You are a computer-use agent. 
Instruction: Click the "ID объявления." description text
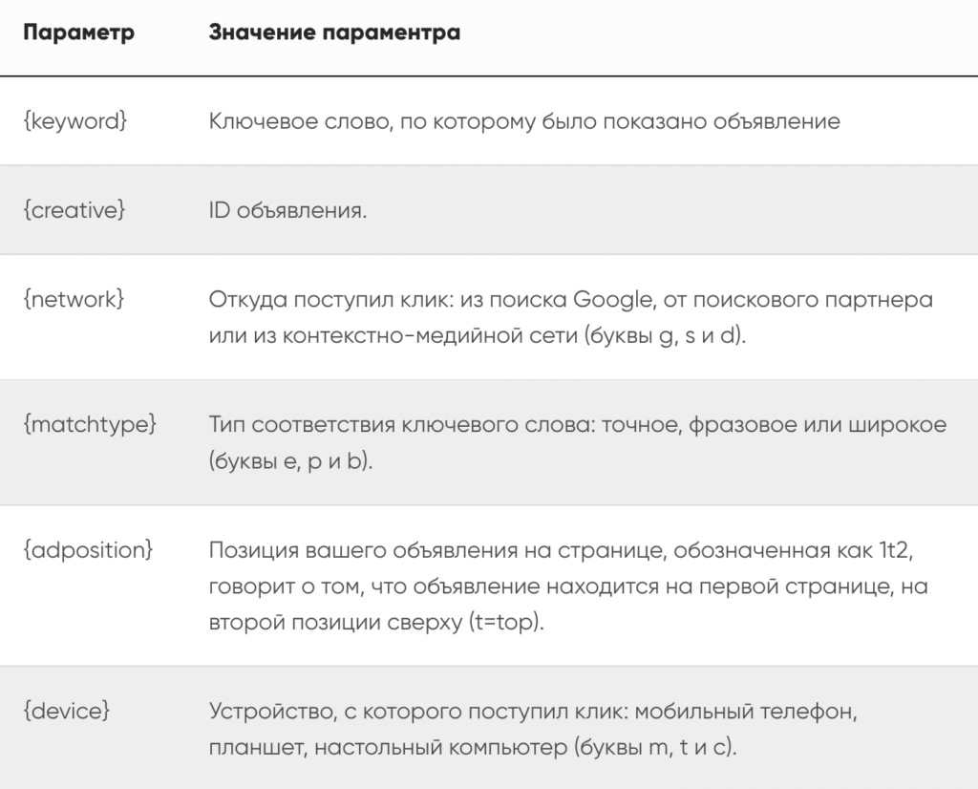(287, 210)
